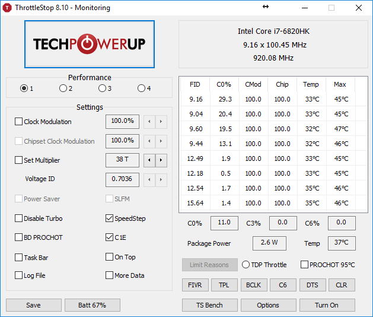The height and width of the screenshot is (317, 373).
Task: Select Performance profile 2
Action: 63,88
